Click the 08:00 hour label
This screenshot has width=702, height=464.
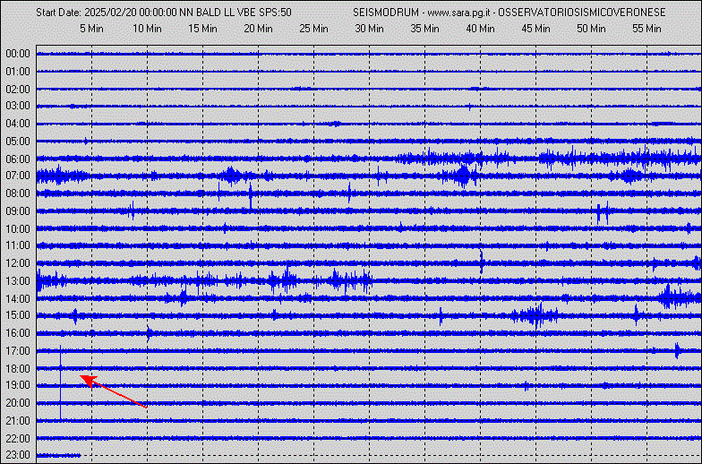(x=18, y=193)
